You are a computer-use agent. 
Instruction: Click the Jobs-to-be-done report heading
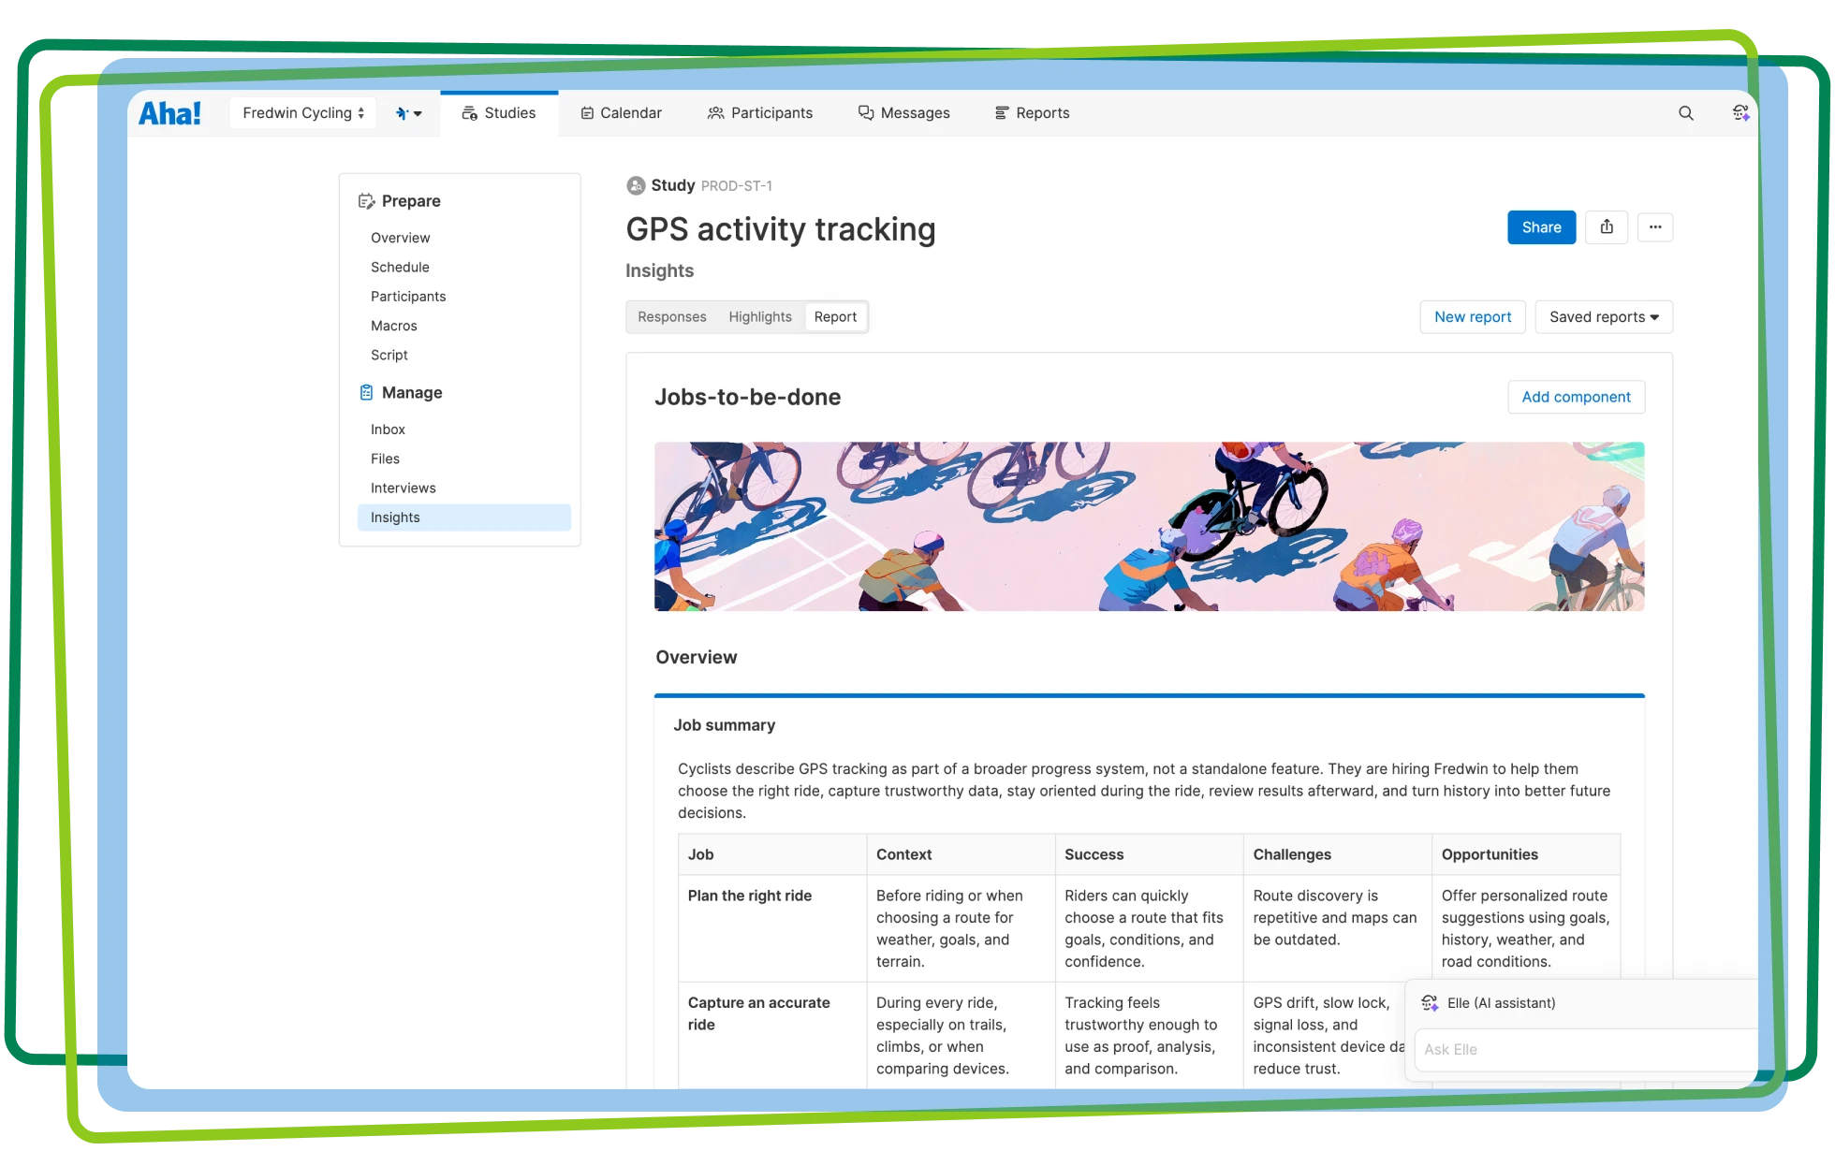(x=747, y=397)
